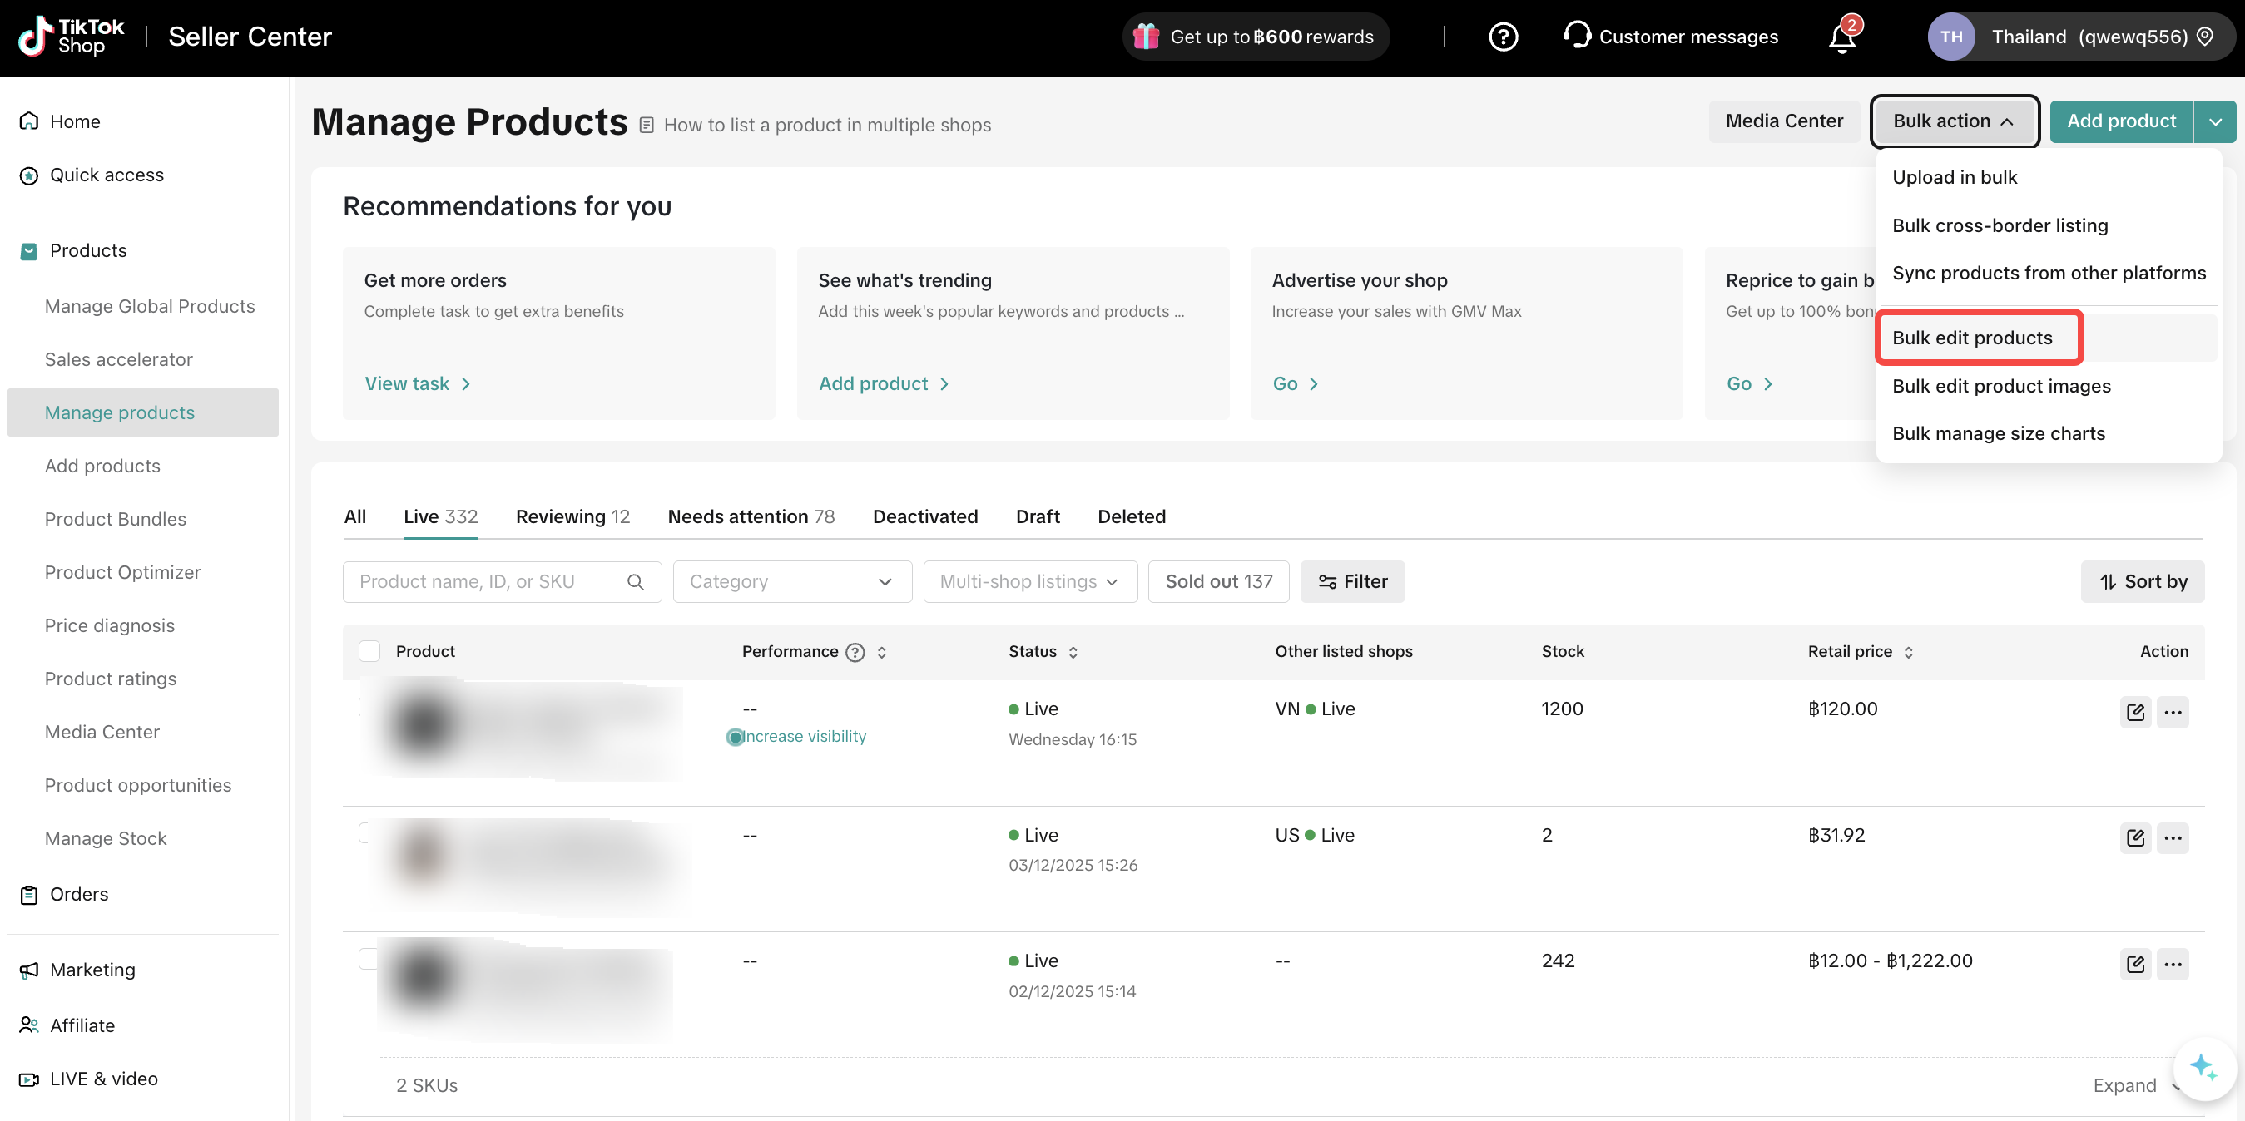Select Bulk edit product images

tap(2001, 386)
